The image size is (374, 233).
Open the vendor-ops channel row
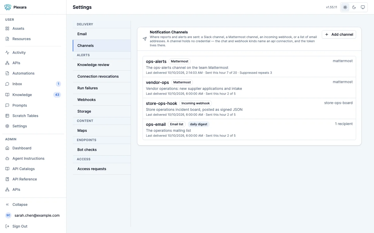click(x=249, y=88)
